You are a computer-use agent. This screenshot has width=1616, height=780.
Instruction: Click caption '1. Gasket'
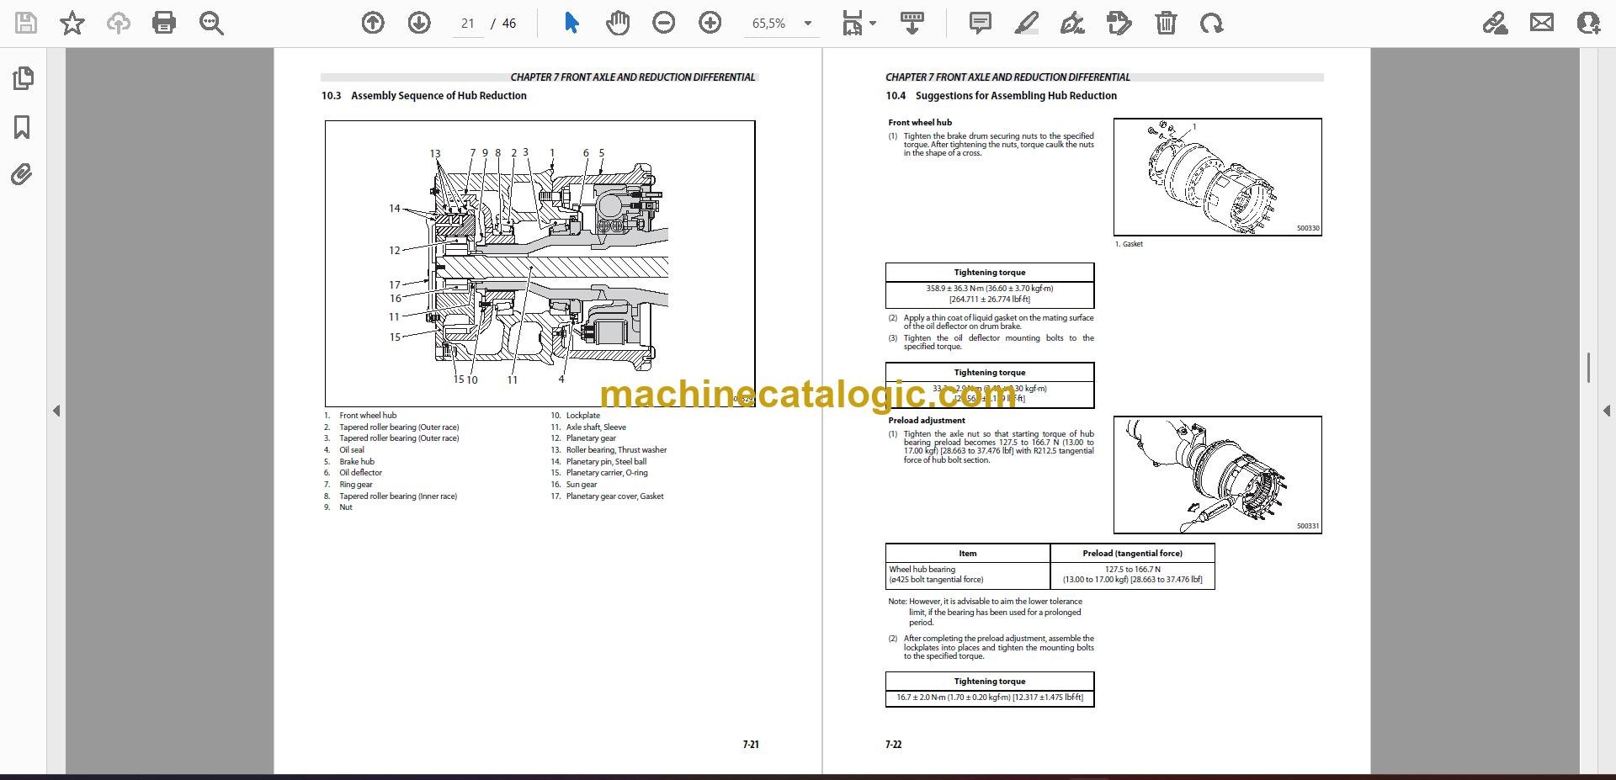1130,245
